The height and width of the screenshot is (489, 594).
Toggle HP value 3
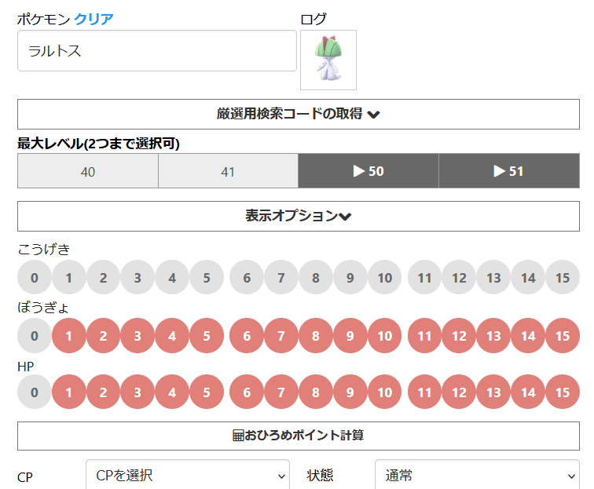[x=137, y=392]
